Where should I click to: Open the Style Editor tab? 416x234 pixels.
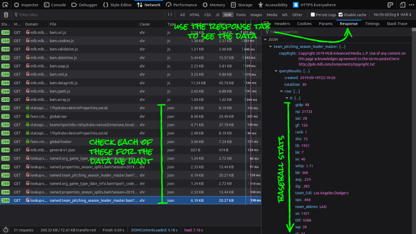[x=118, y=5]
